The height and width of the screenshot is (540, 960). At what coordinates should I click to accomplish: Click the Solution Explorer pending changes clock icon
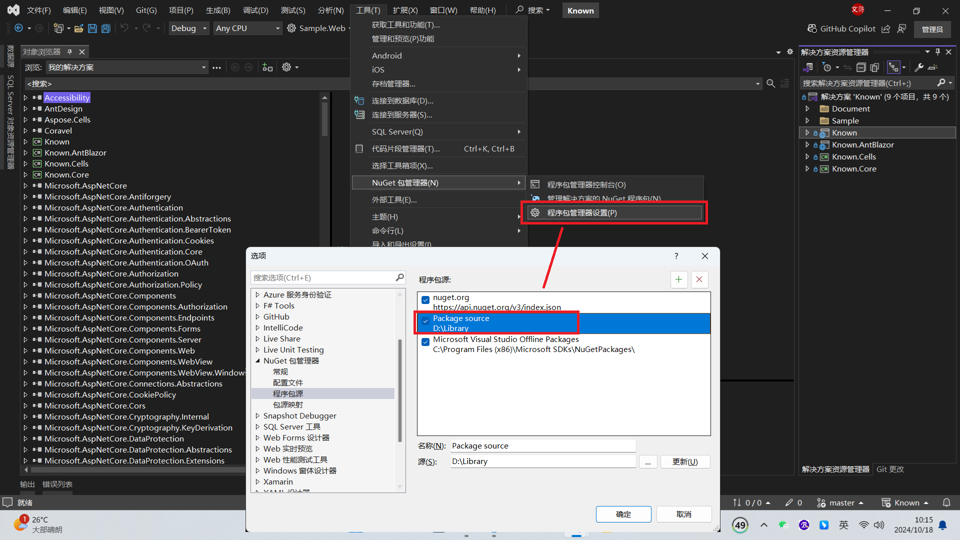coord(827,67)
